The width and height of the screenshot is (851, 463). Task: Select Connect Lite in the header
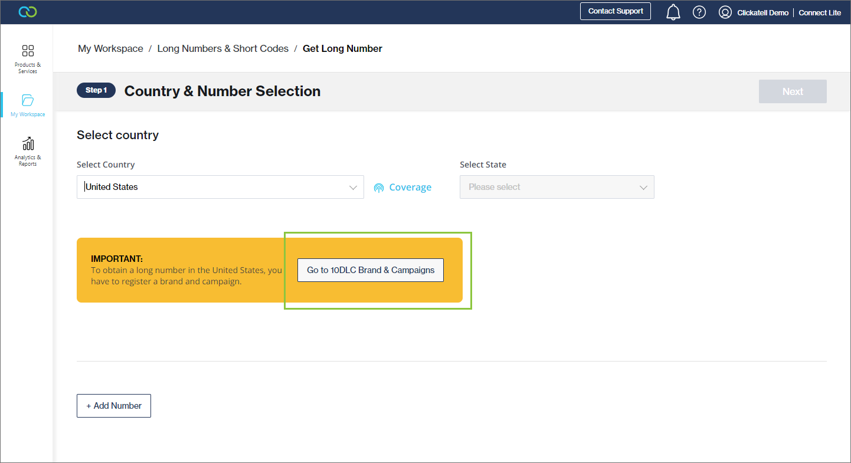(x=820, y=12)
